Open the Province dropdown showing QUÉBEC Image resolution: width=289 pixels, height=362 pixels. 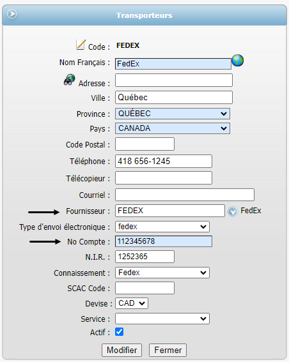click(173, 114)
